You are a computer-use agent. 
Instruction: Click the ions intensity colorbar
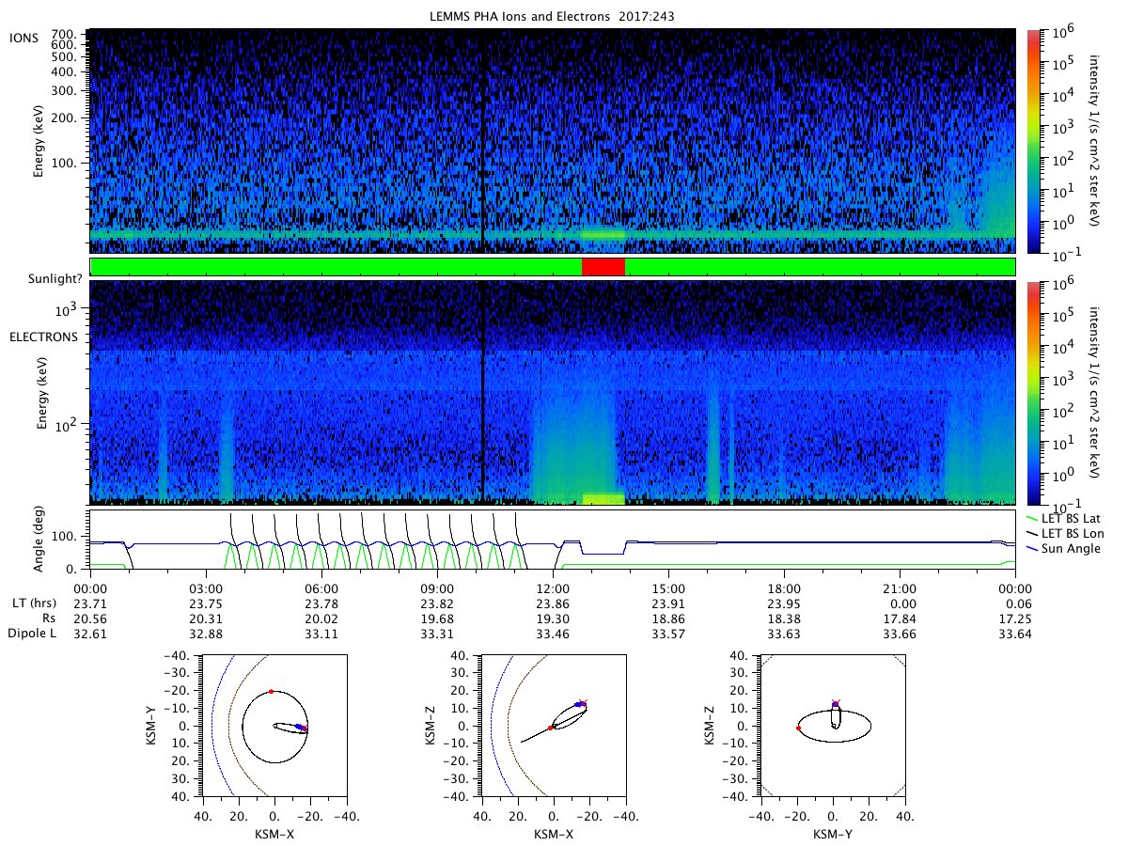click(1033, 140)
